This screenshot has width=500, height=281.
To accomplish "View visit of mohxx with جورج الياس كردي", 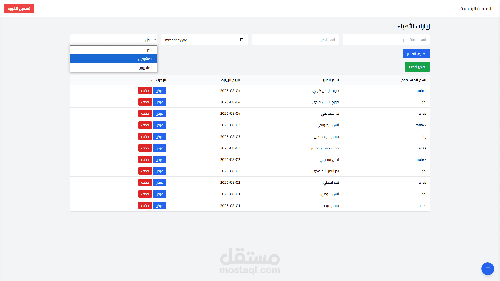I will tap(159, 91).
